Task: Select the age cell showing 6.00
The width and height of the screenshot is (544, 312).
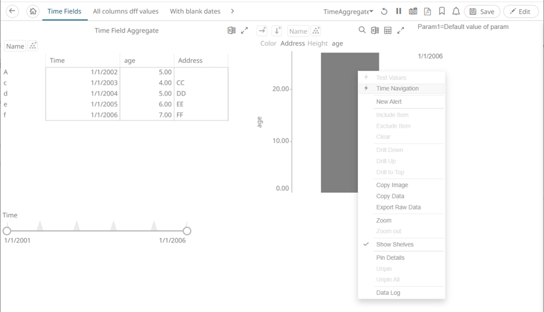Action: point(147,104)
